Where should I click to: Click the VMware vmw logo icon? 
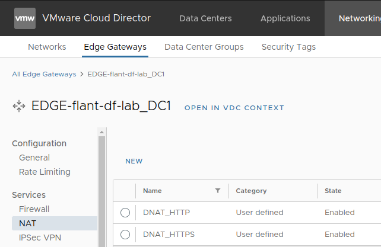coord(24,18)
